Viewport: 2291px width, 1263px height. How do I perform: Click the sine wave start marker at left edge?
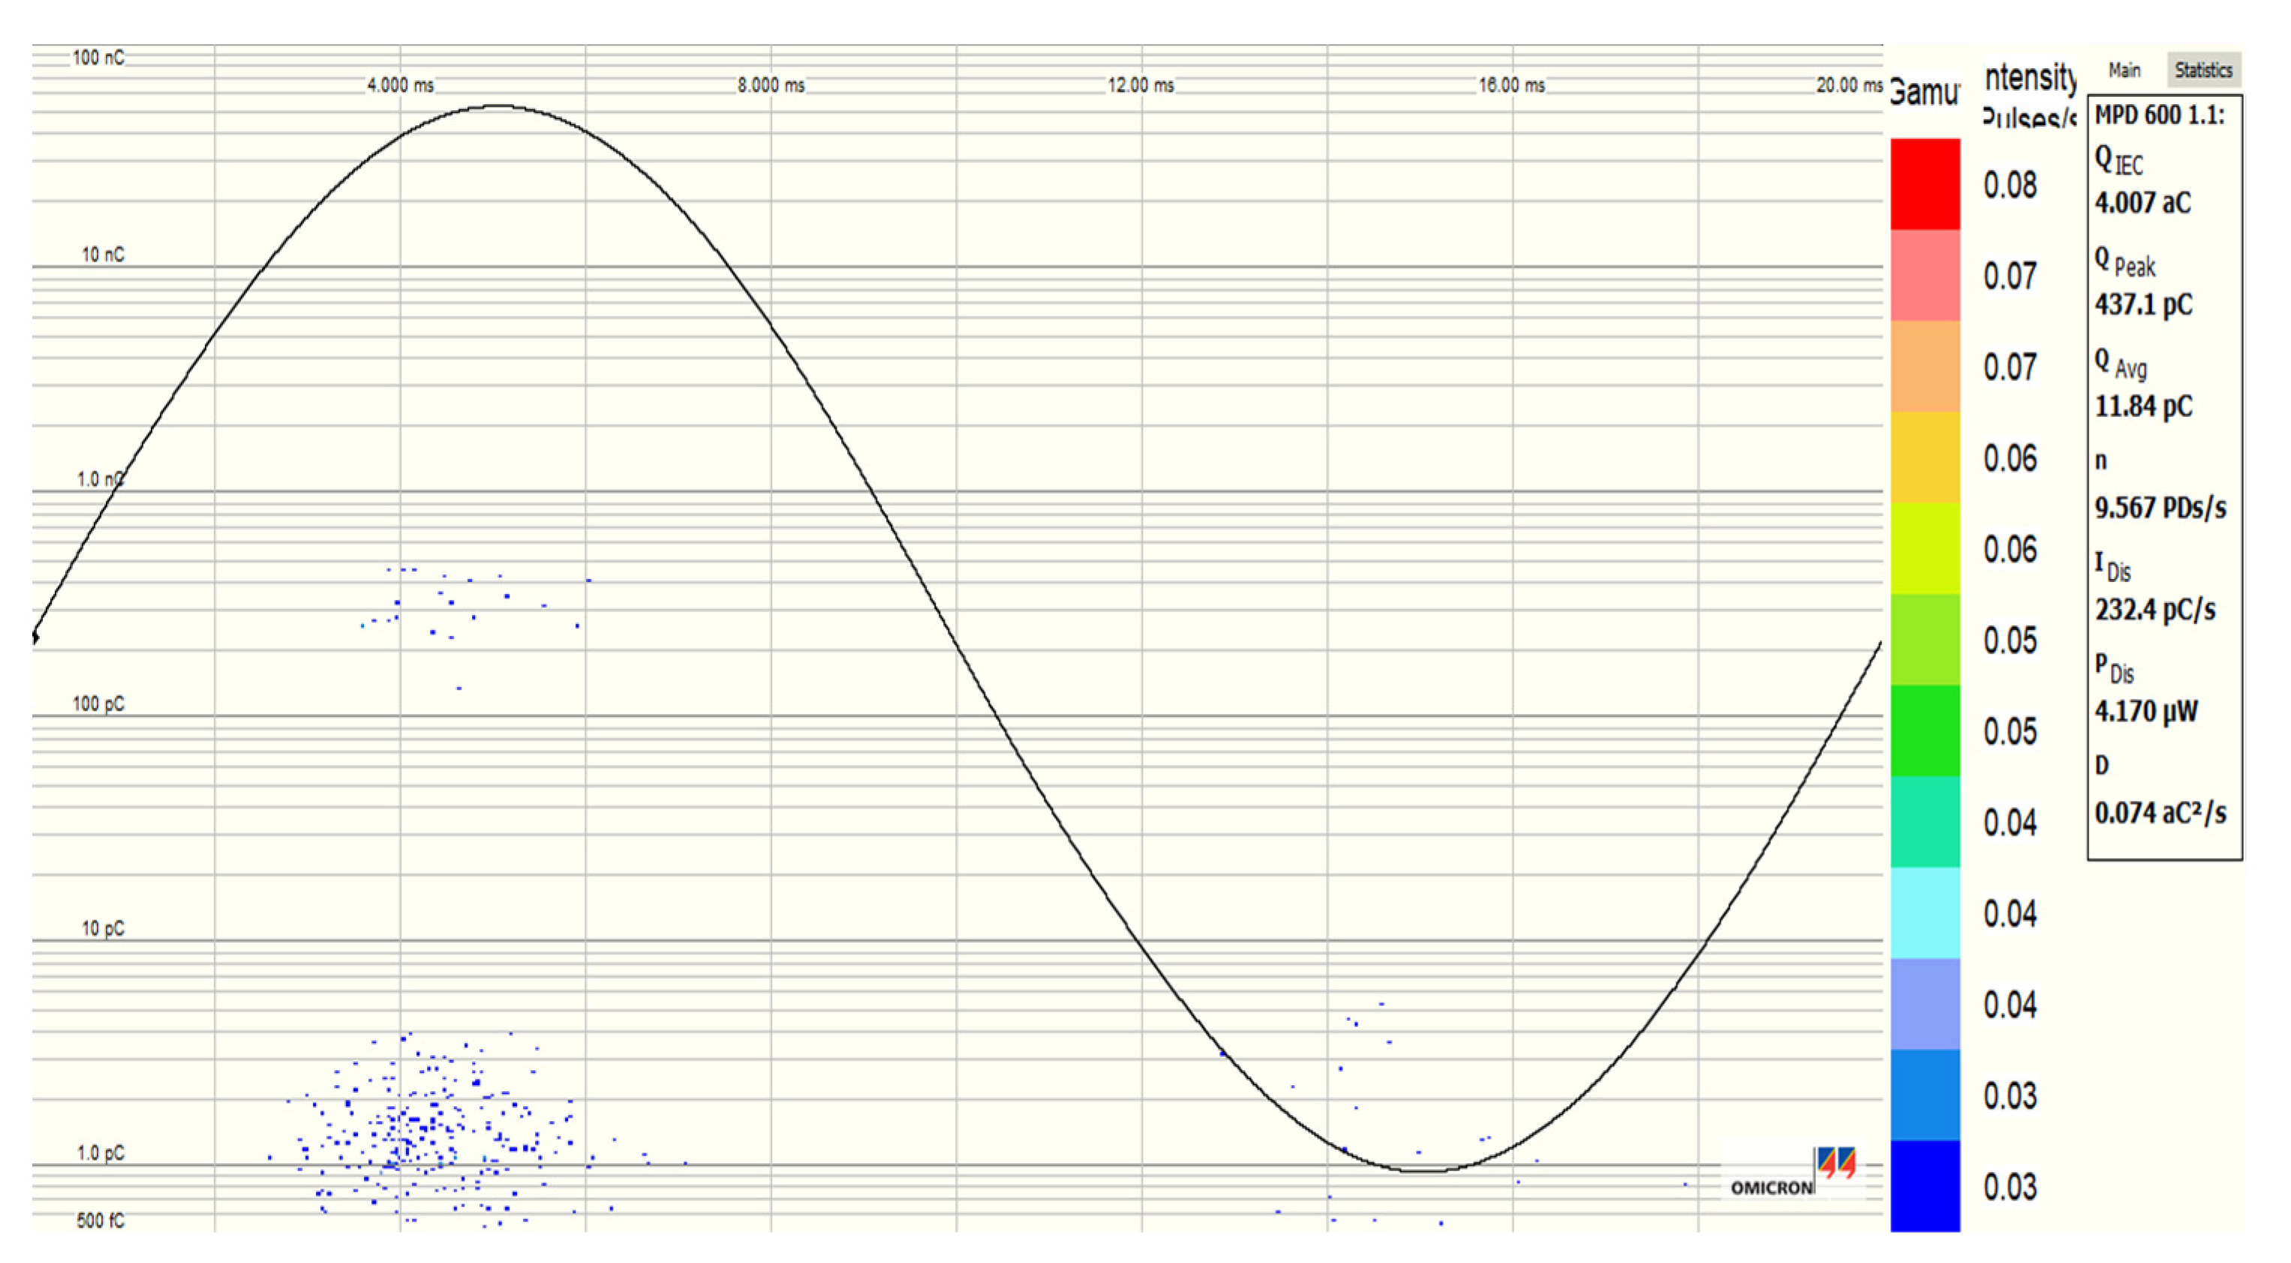pos(35,637)
